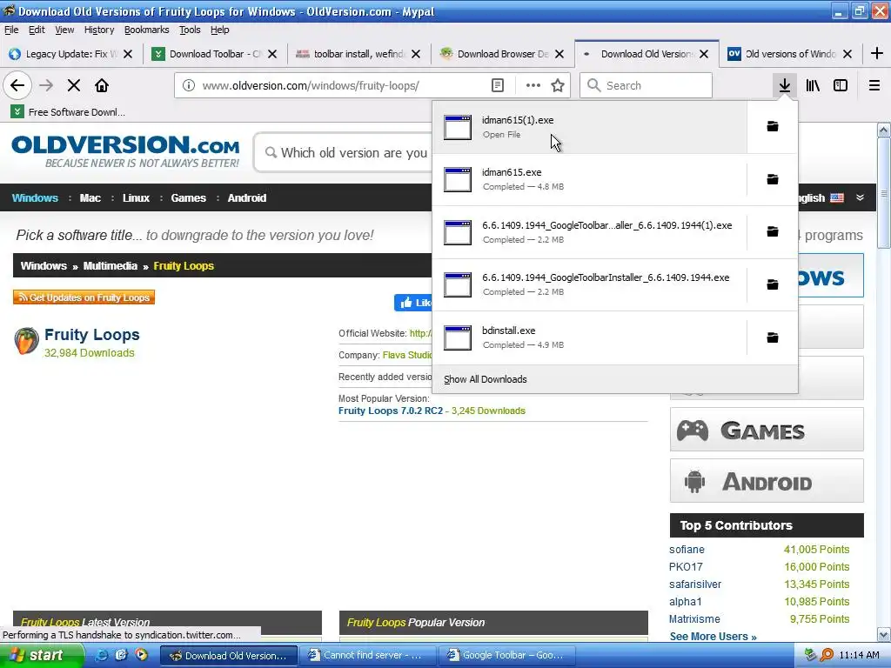891x668 pixels.
Task: Open the idman615(1).exe download
Action: click(x=589, y=127)
